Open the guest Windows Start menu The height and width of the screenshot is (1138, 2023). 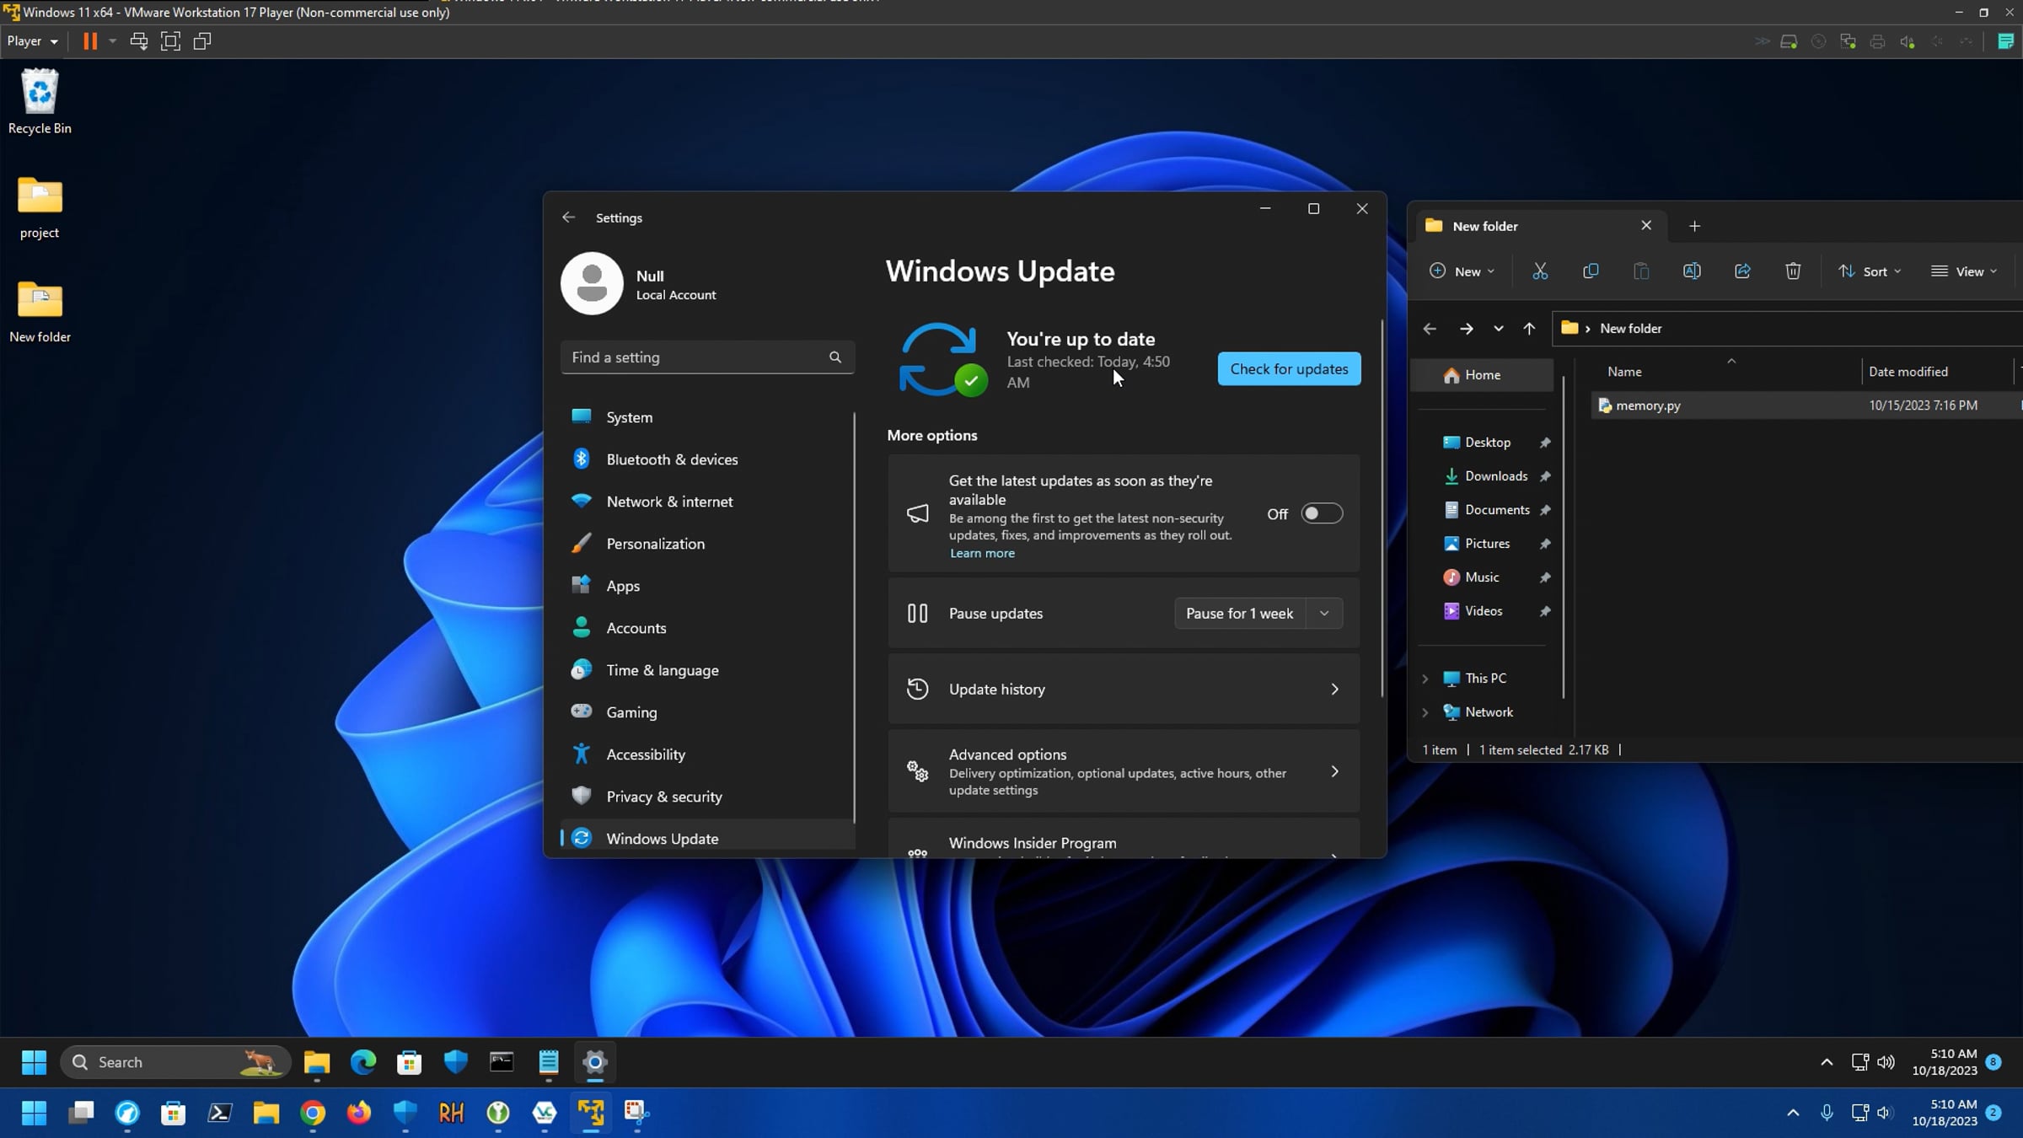point(34,1062)
